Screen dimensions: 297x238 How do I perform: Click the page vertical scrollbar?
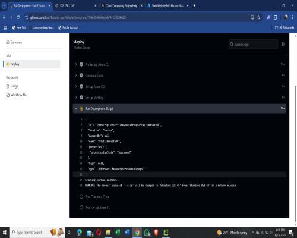pyautogui.click(x=295, y=155)
